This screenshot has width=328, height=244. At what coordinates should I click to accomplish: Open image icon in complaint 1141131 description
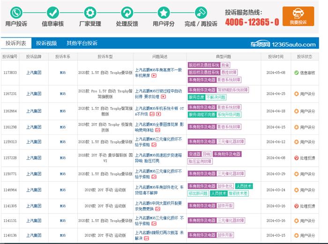click(x=154, y=223)
